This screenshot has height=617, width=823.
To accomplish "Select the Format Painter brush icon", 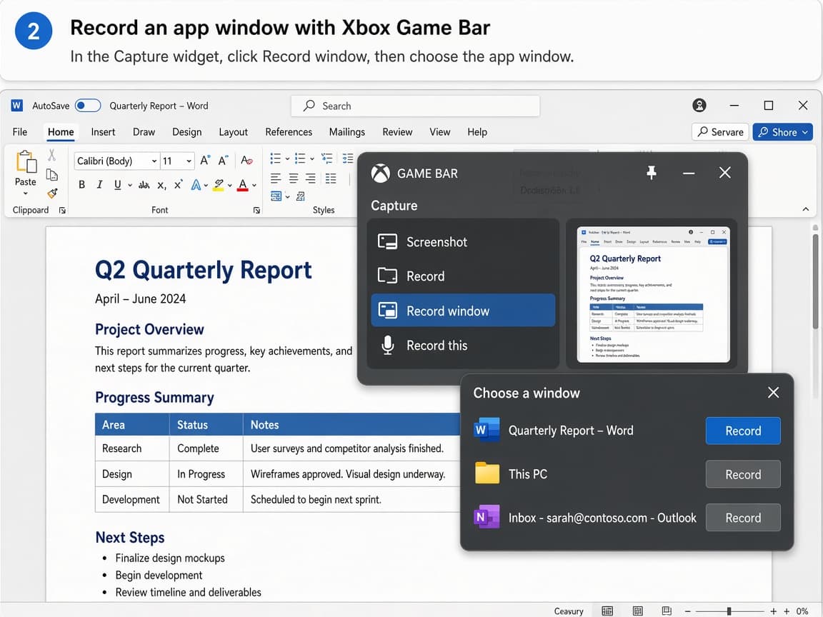I will click(x=52, y=194).
